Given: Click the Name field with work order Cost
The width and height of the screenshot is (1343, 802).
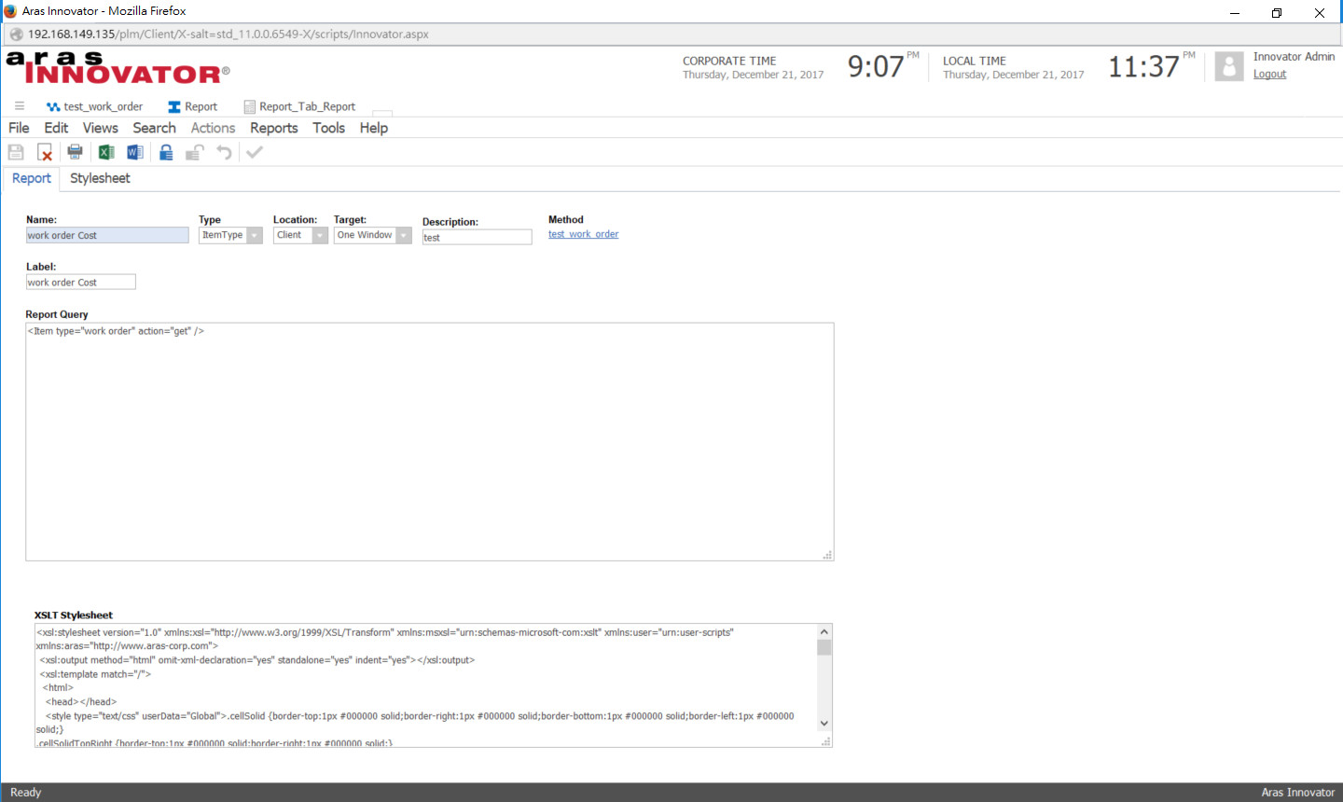Looking at the screenshot, I should (107, 235).
